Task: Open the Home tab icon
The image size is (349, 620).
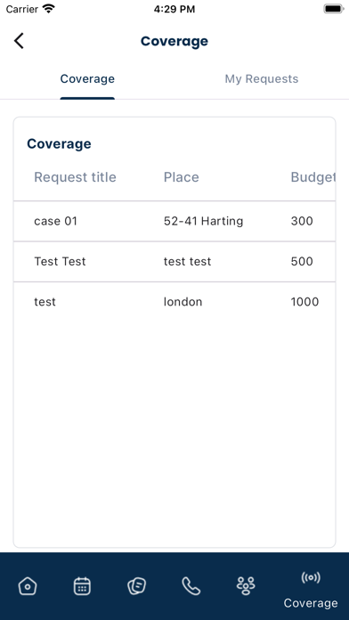Action: (x=28, y=586)
